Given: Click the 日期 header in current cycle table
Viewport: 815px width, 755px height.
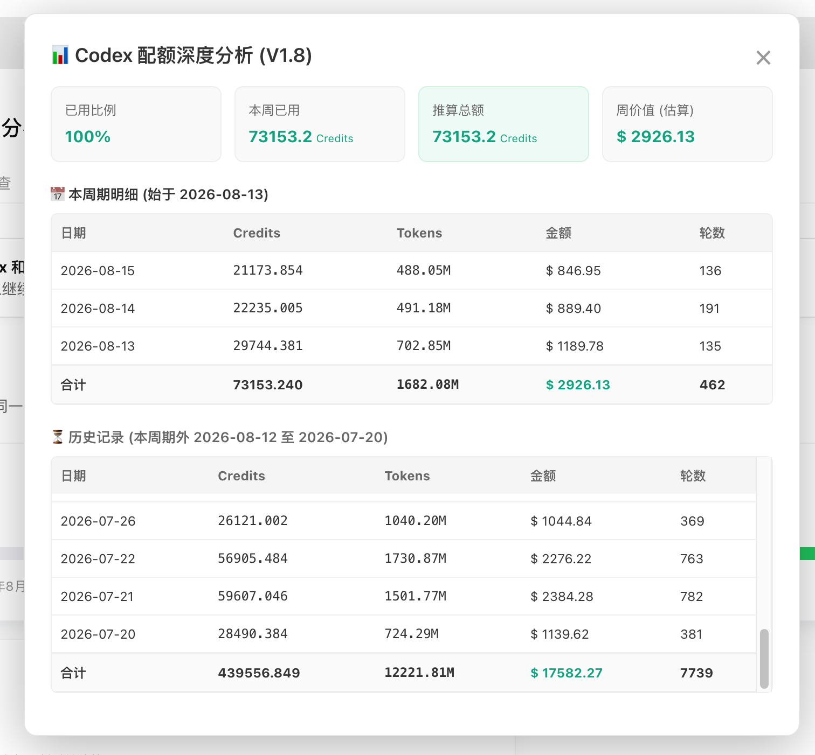Looking at the screenshot, I should [x=73, y=233].
